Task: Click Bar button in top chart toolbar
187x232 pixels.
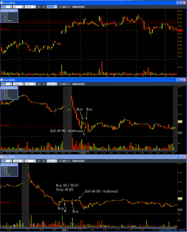Action: pos(64,7)
